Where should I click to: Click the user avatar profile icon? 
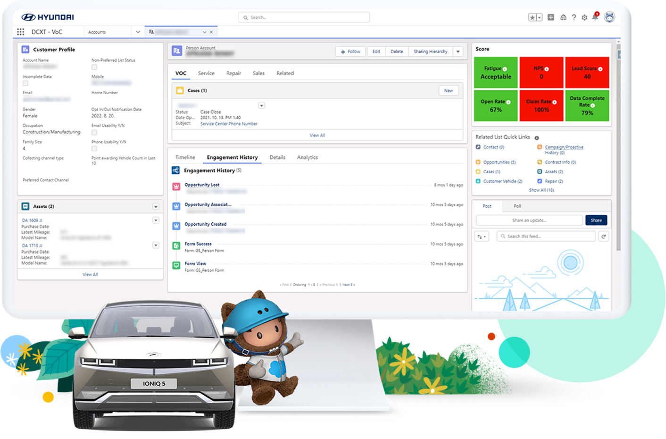[x=609, y=17]
